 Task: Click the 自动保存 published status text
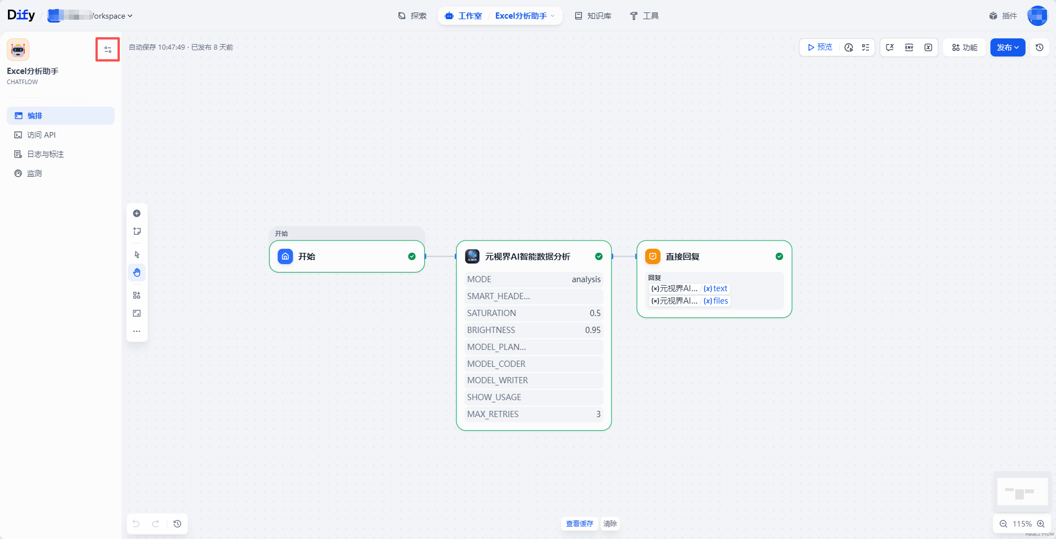(x=181, y=47)
